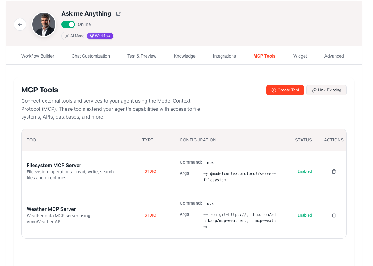
Task: Click the edit pencil next to Ask me Anything
Action: click(x=118, y=13)
